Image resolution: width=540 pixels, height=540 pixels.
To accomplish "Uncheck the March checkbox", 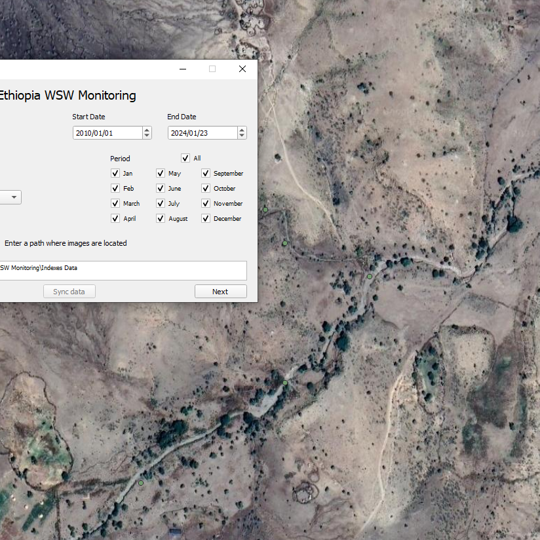I will (x=115, y=204).
